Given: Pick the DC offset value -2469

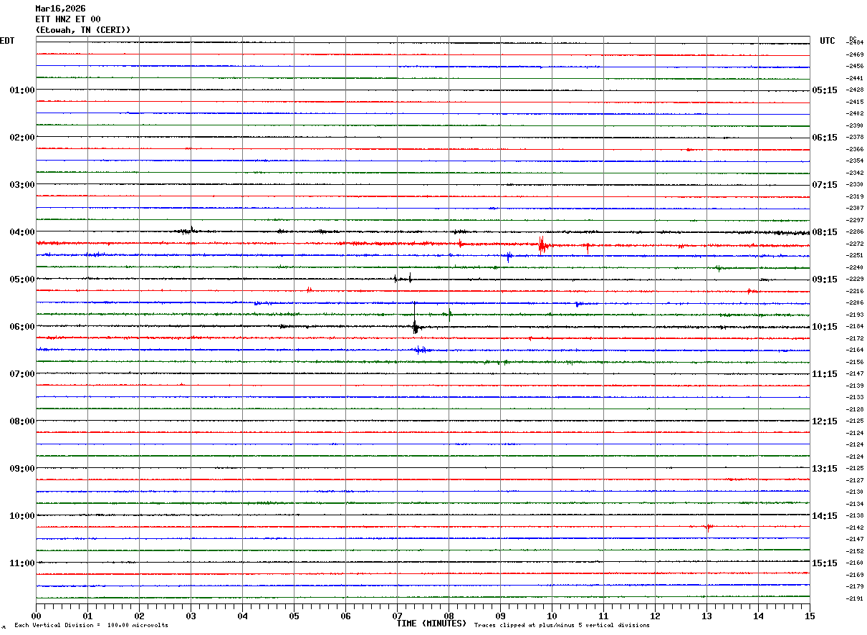Looking at the screenshot, I should click(x=855, y=54).
